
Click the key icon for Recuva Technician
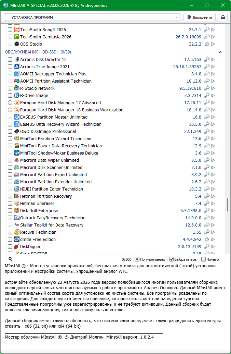(207, 232)
